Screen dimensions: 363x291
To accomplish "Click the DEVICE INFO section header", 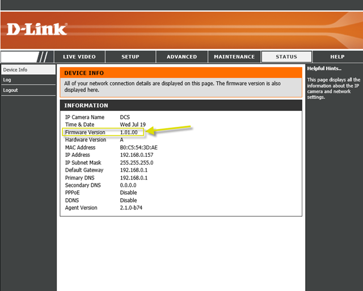I will (x=181, y=73).
